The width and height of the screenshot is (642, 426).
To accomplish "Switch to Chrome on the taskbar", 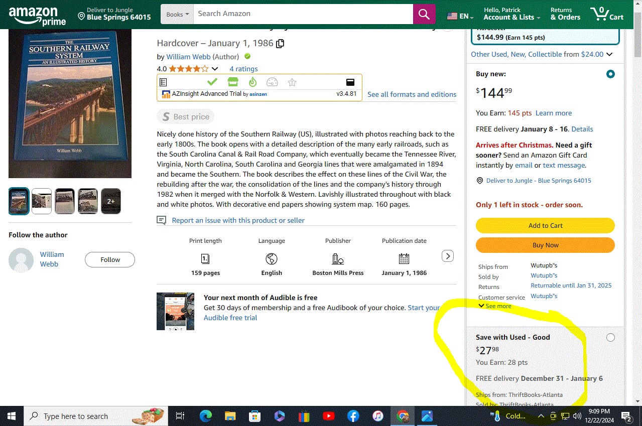I will point(403,416).
